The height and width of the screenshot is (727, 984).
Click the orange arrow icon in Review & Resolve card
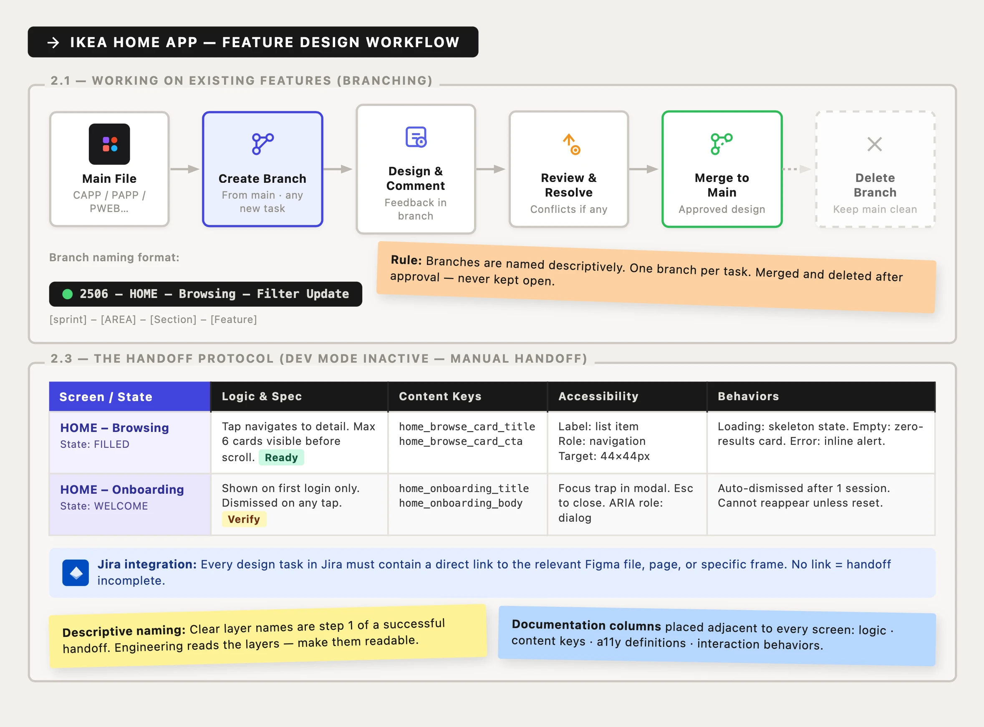[571, 144]
